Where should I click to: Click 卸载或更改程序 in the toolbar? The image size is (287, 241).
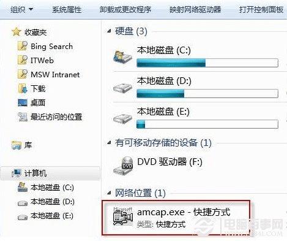click(x=125, y=9)
